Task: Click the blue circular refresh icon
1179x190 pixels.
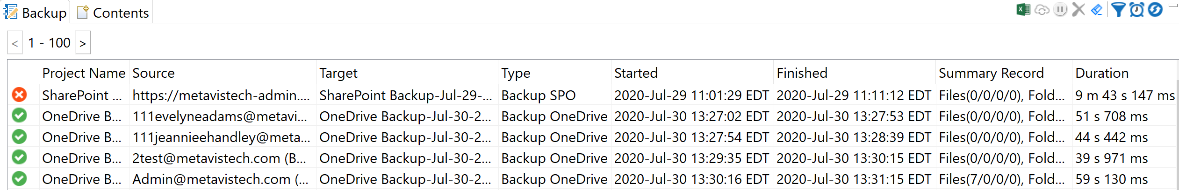Action: click(1155, 9)
